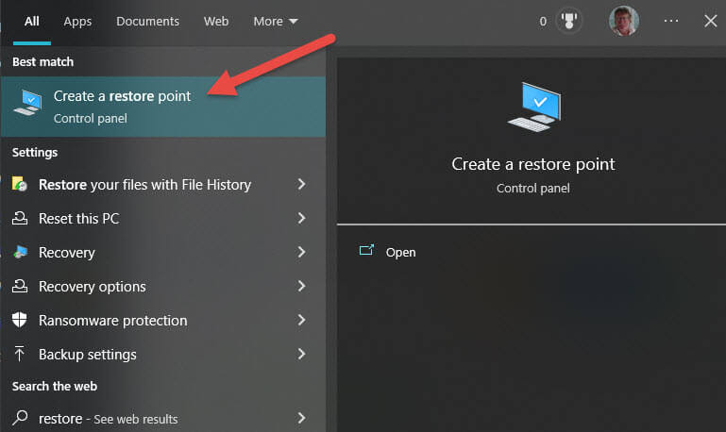Click Open in the preview pane
Image resolution: width=726 pixels, height=432 pixels.
(400, 252)
